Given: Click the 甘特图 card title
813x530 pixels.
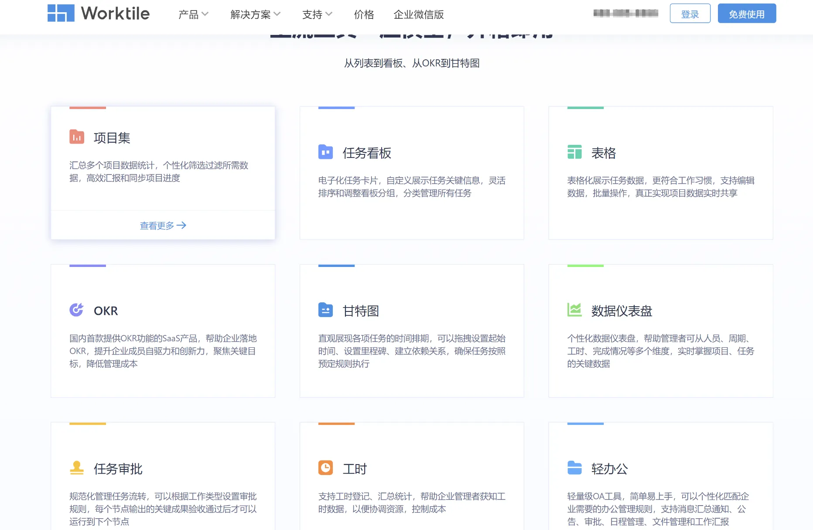Looking at the screenshot, I should (x=361, y=311).
